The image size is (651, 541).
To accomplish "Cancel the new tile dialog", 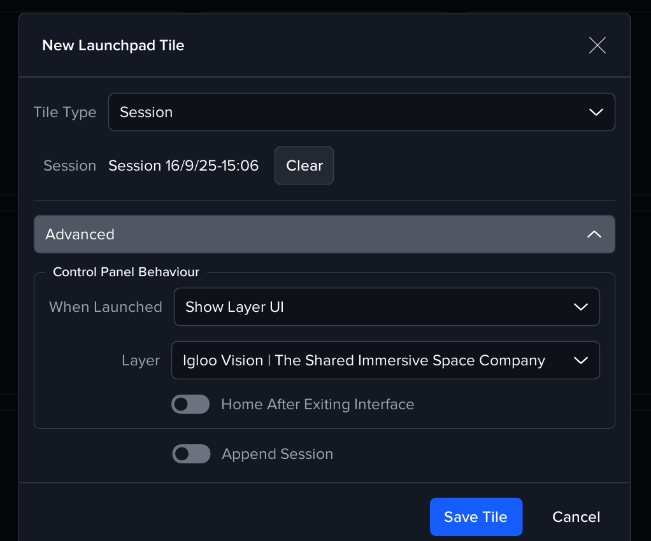I will coord(576,517).
